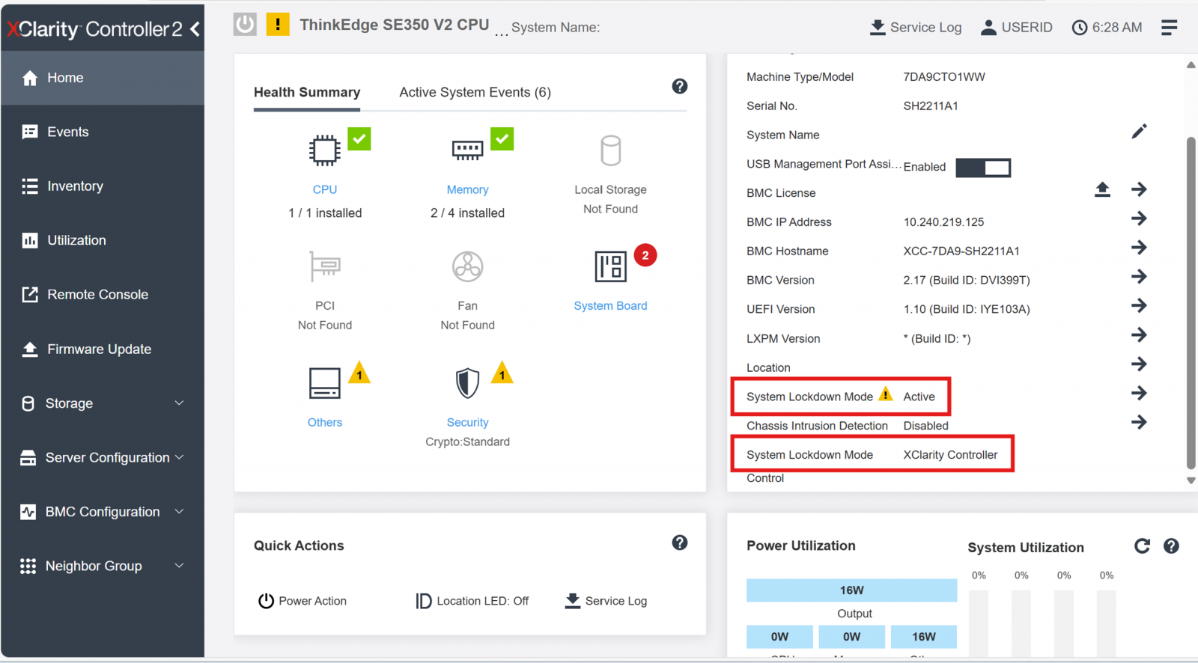Click the System Board icon
The image size is (1198, 663).
click(610, 266)
